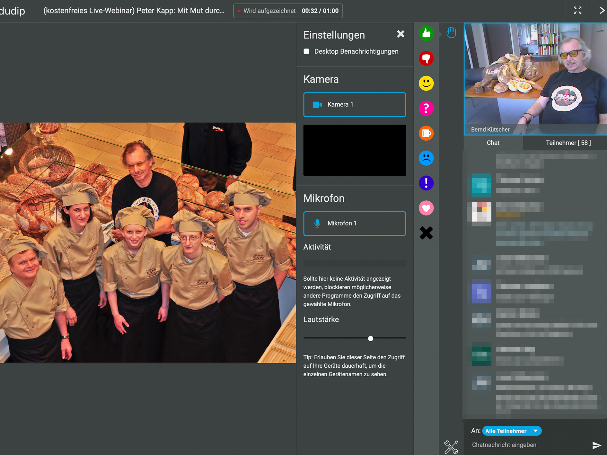Expand the Alle Teilnehmer recipient dropdown
The image size is (607, 455).
512,431
